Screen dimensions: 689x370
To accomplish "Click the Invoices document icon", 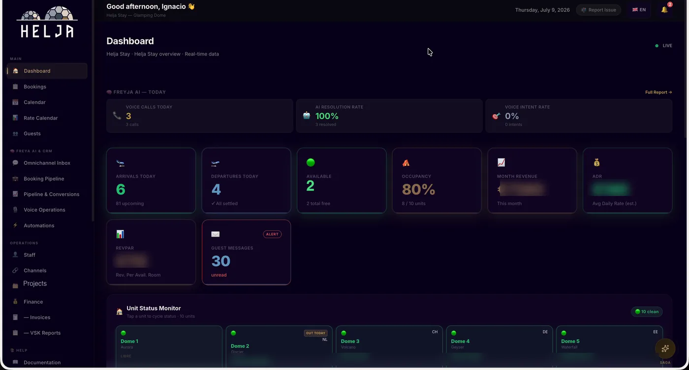I will point(15,317).
